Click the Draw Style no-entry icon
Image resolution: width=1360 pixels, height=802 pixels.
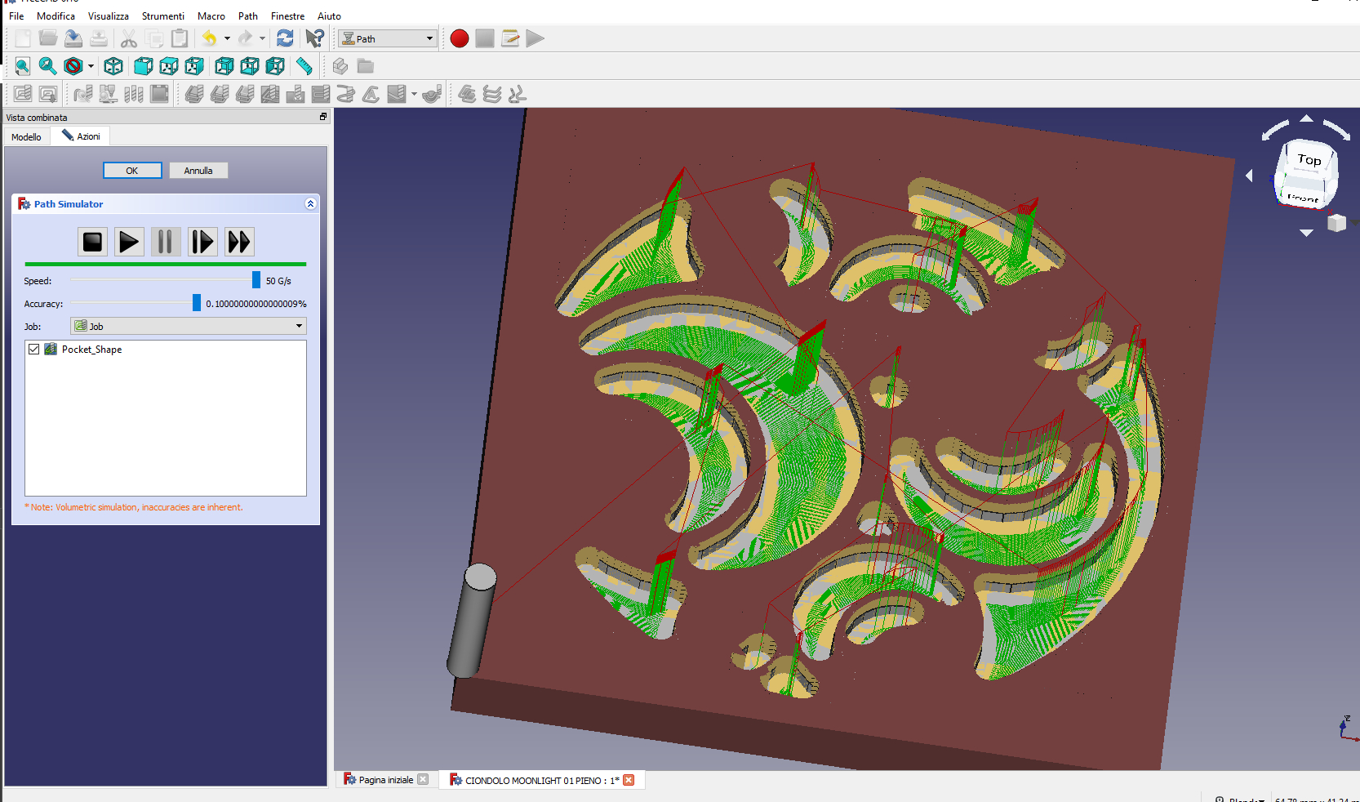pos(73,66)
